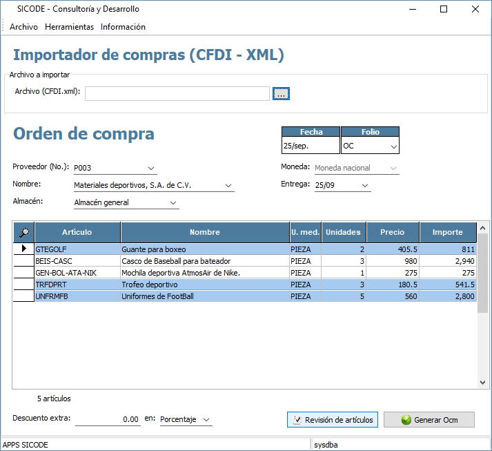The image size is (492, 451).
Task: Expand the Entrega date dropdown
Action: [x=364, y=185]
